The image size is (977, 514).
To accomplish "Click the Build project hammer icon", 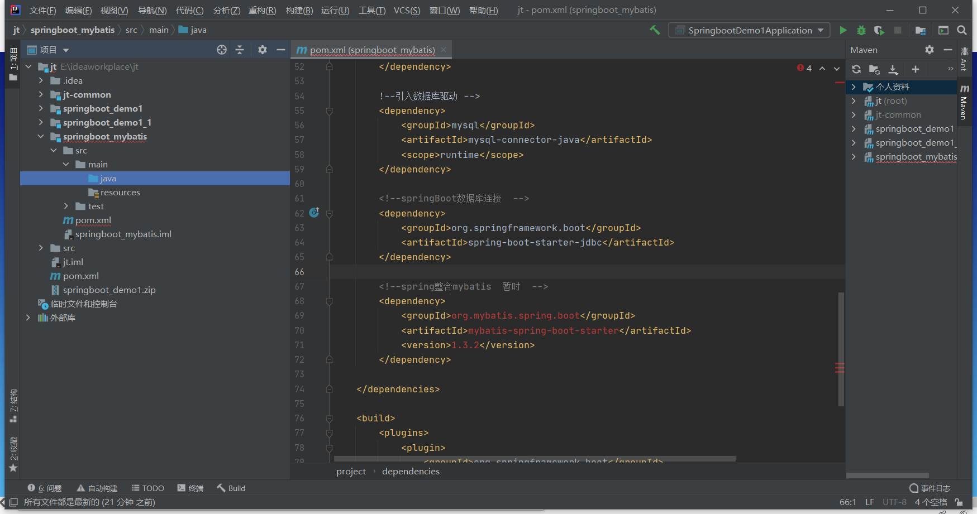I will click(655, 30).
